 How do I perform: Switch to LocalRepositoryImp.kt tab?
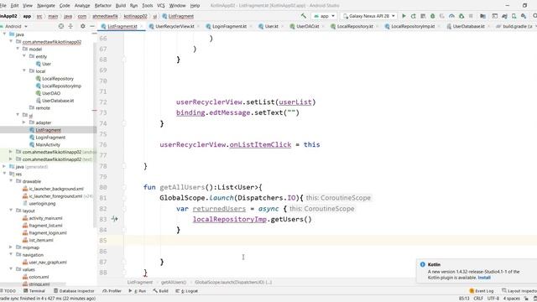pyautogui.click(x=413, y=26)
